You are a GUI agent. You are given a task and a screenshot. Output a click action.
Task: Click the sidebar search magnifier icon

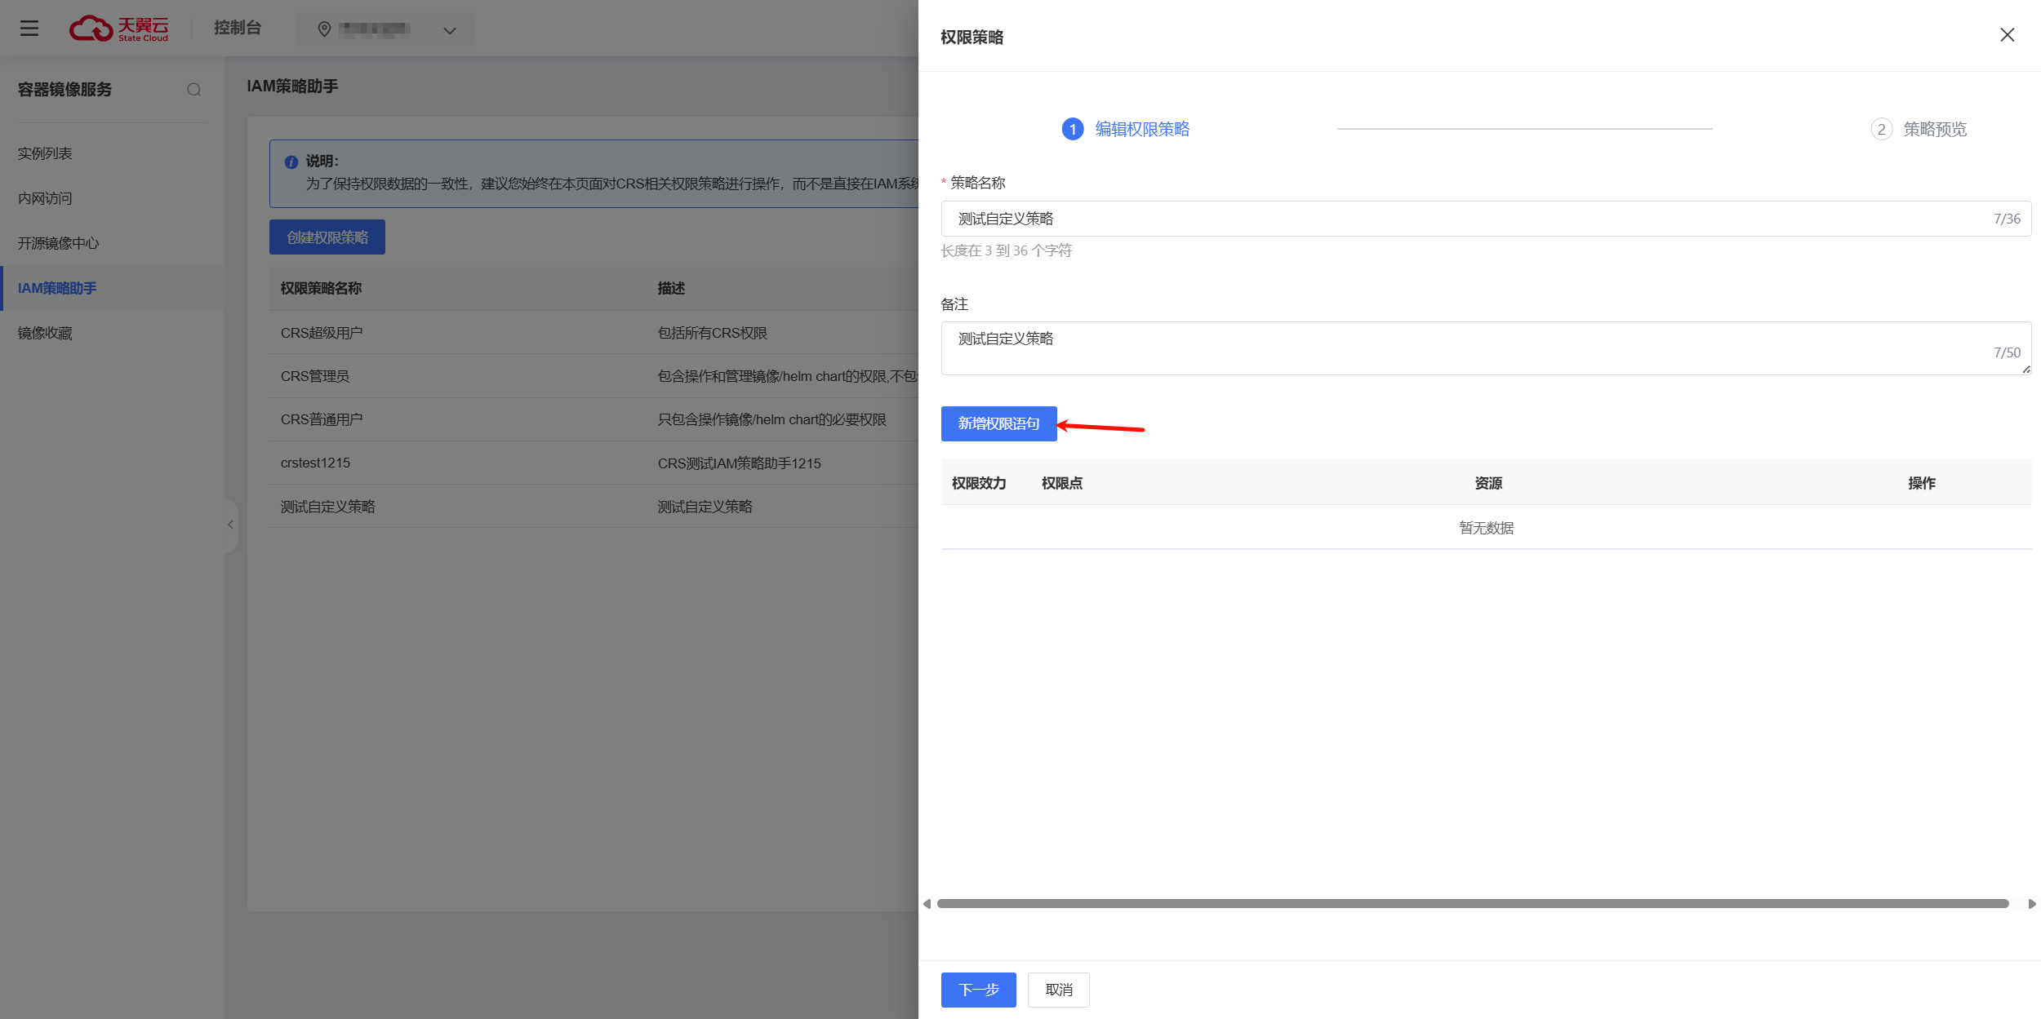click(x=193, y=90)
